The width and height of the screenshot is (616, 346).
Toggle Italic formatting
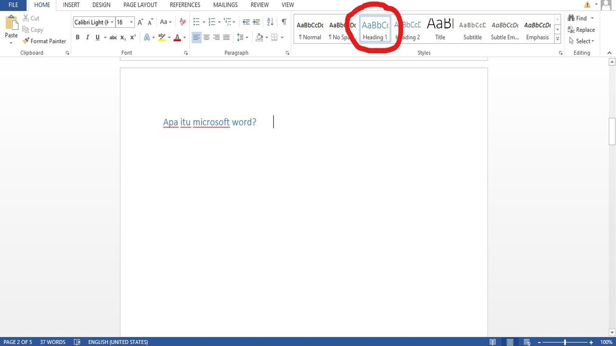88,37
